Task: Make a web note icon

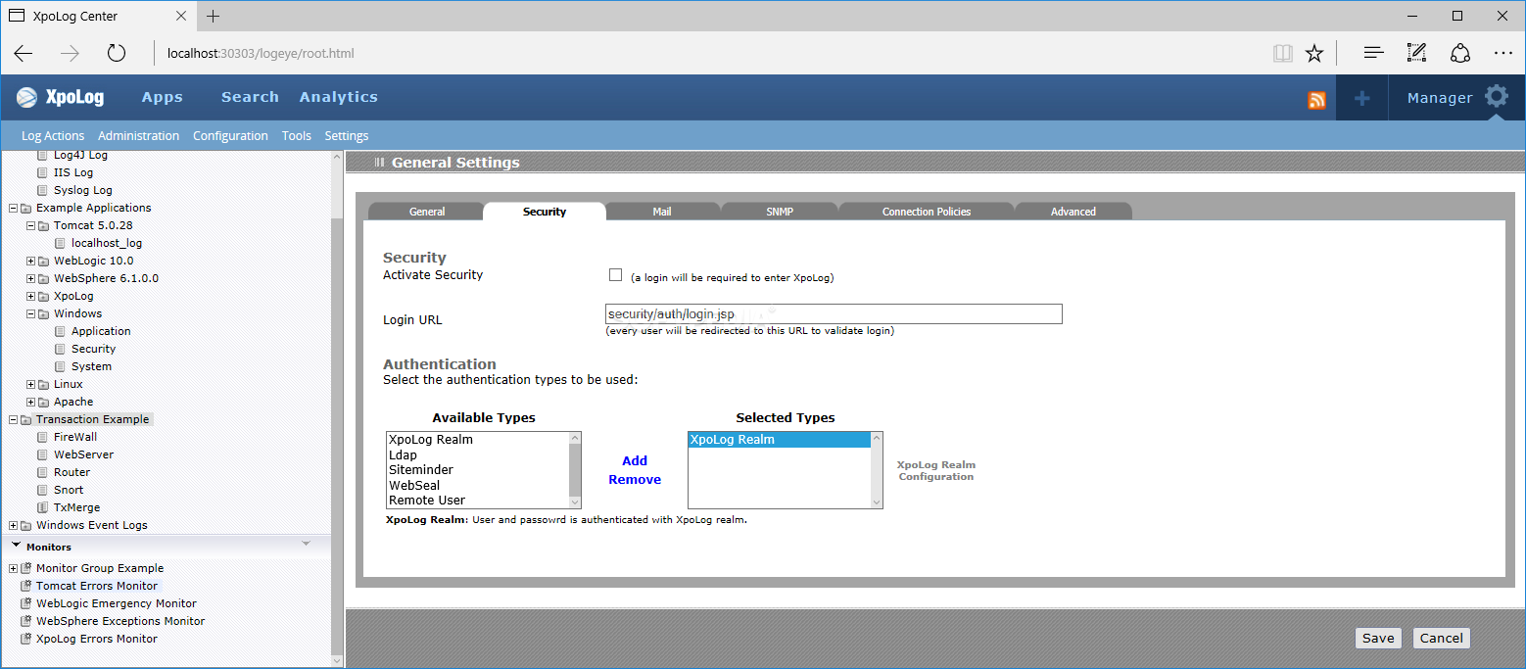Action: tap(1416, 53)
